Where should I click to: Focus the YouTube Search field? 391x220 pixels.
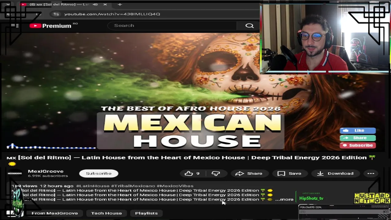pos(172,25)
